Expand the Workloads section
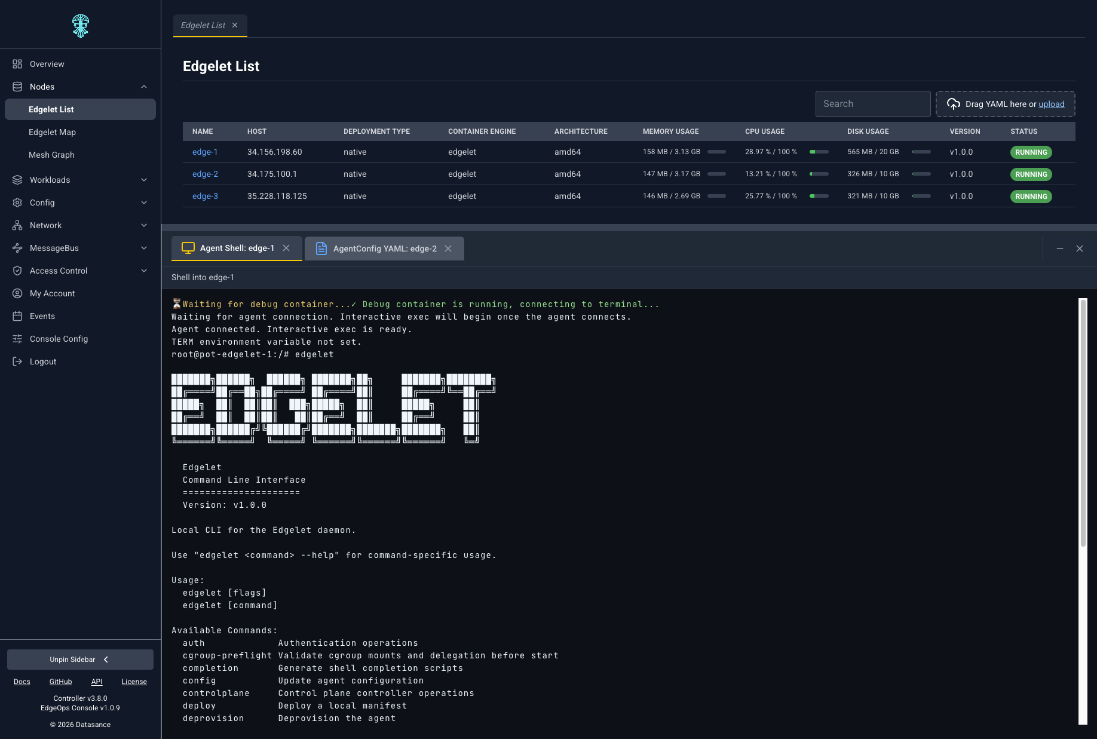 click(144, 180)
